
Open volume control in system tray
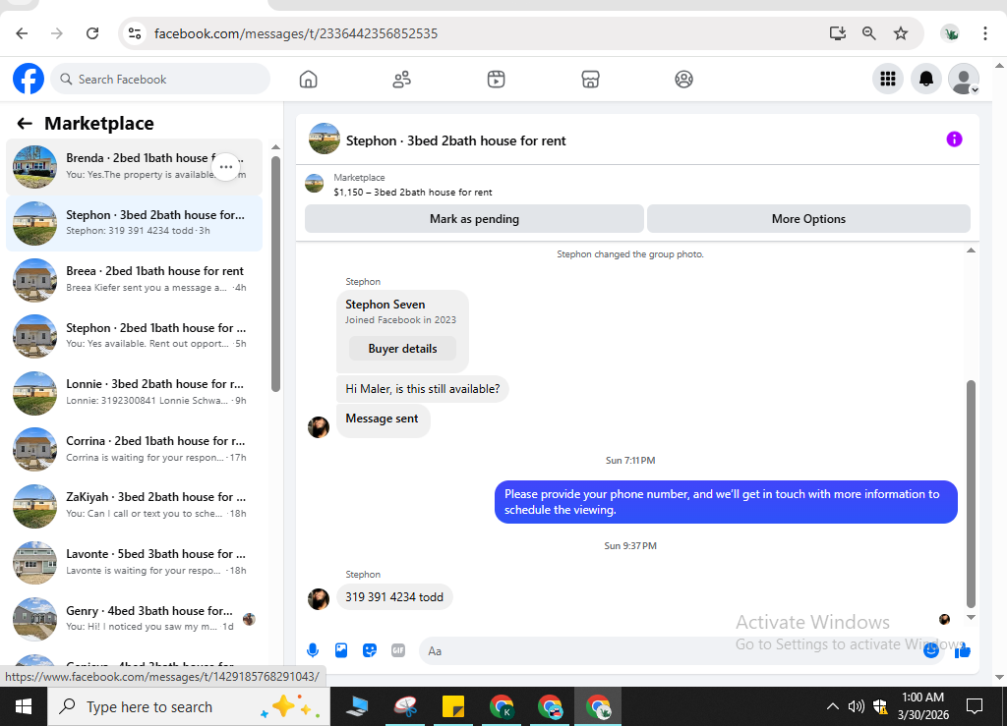pos(857,706)
